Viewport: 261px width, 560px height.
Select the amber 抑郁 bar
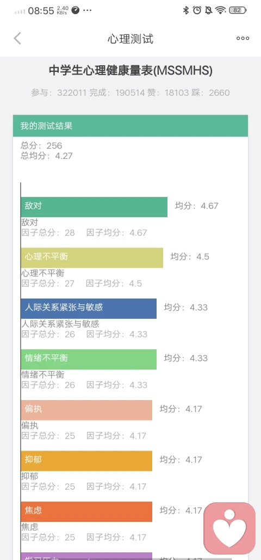(x=87, y=460)
